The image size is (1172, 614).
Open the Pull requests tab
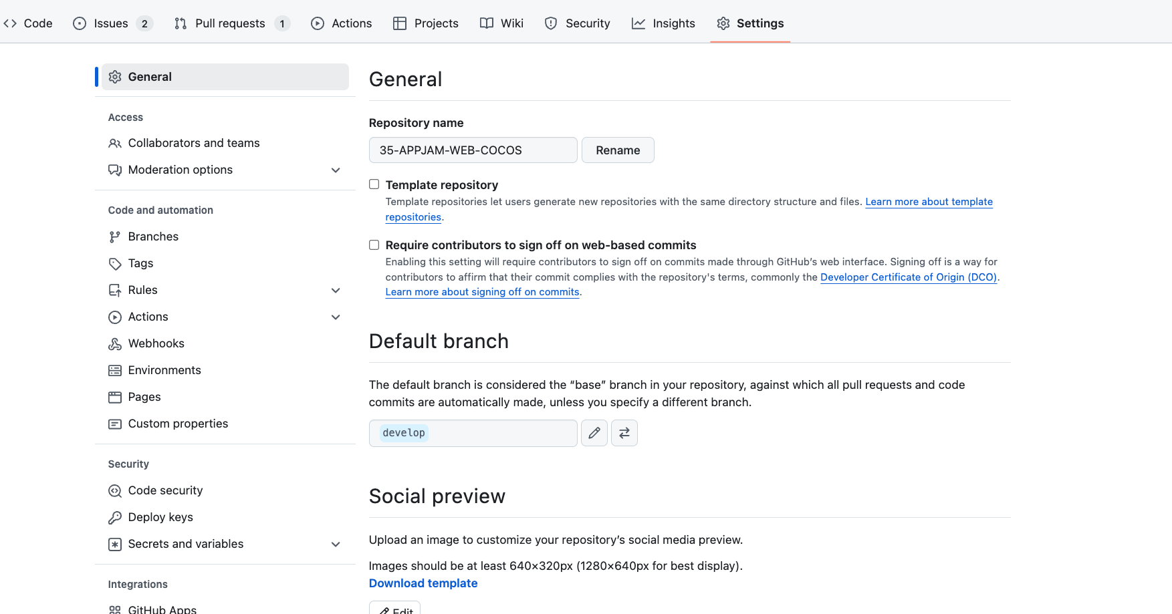(232, 23)
